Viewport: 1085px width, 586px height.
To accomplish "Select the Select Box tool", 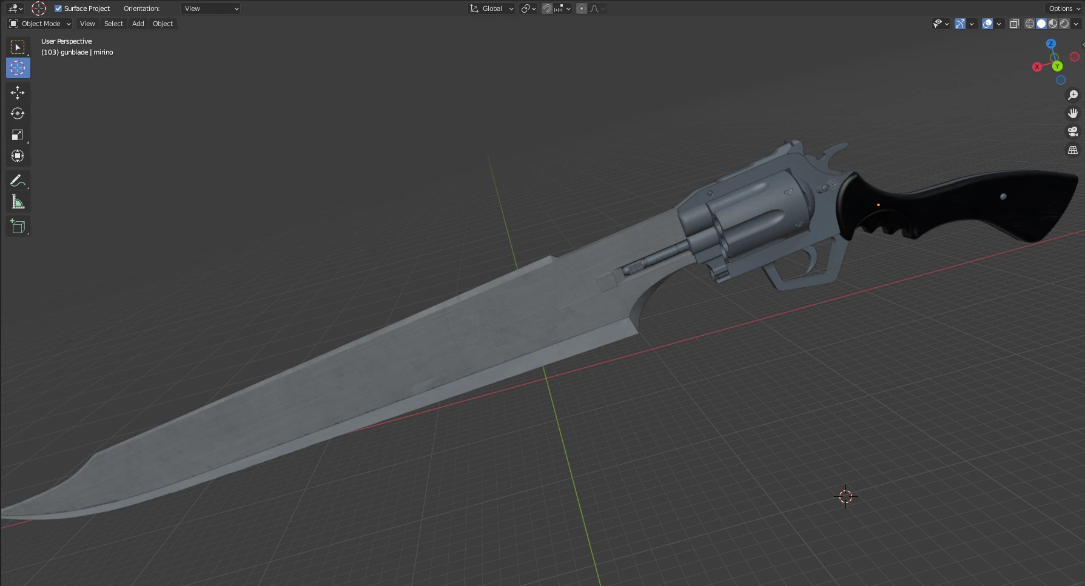I will (x=18, y=47).
